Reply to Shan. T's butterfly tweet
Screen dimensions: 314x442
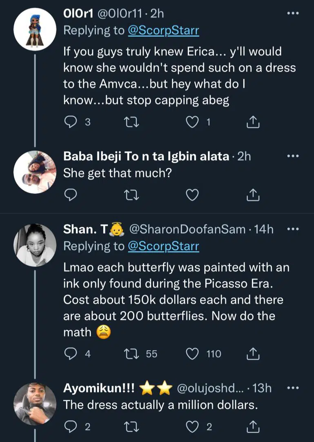pyautogui.click(x=71, y=354)
